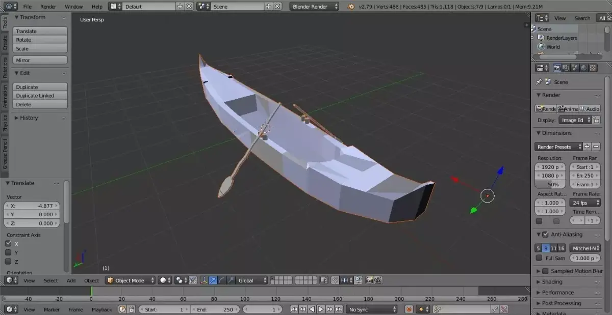Open the Global orientation dropdown
This screenshot has height=315, width=612.
tap(252, 280)
